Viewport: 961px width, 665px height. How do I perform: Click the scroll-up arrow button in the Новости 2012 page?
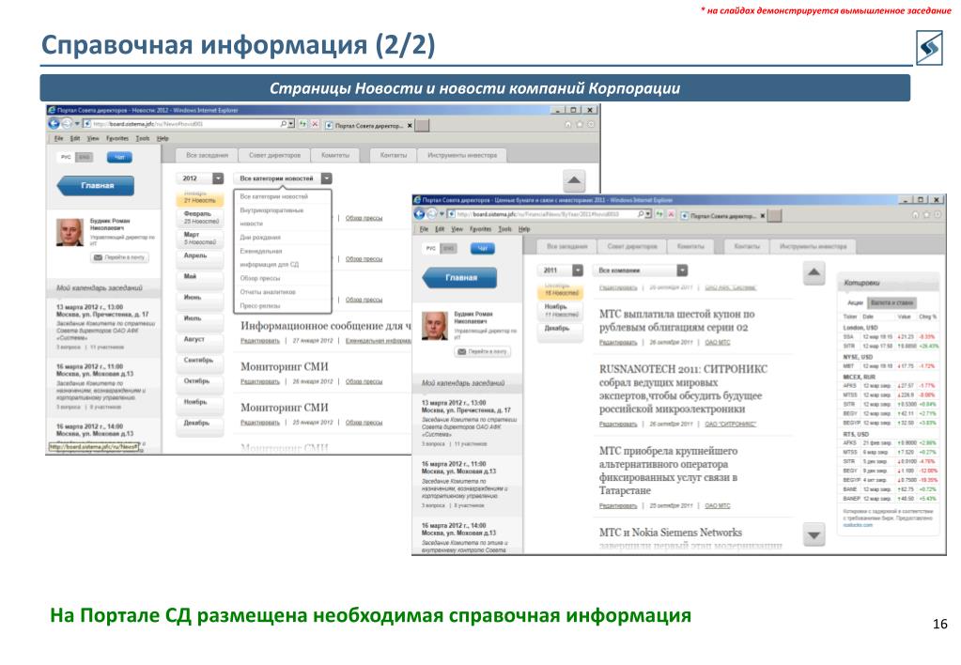pos(574,180)
